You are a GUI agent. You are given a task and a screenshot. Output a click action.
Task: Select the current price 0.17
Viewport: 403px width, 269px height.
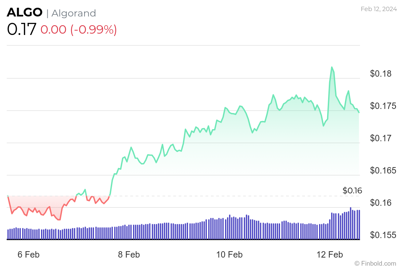click(21, 30)
